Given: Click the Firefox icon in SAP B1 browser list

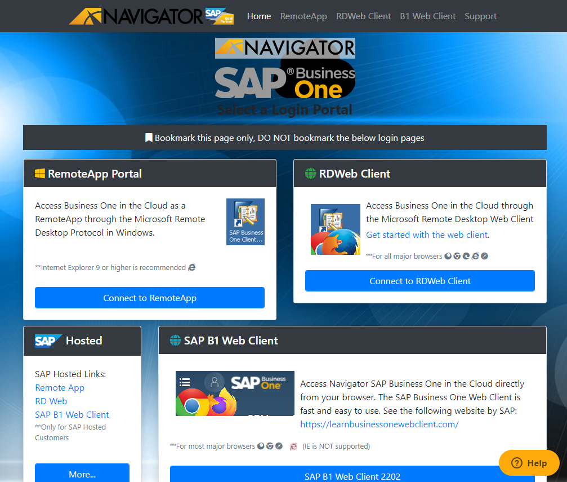Looking at the screenshot, I should pyautogui.click(x=260, y=446).
